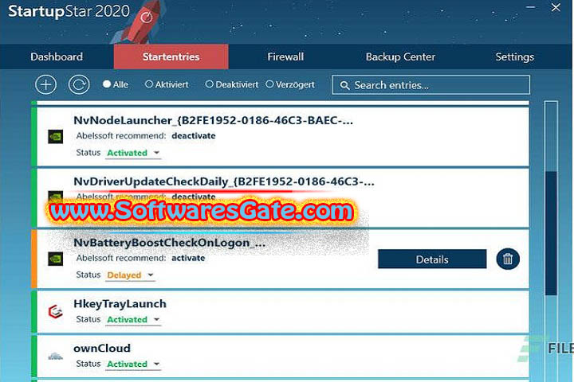This screenshot has height=382, width=574.
Task: Click the refresh entries icon
Action: 79,85
